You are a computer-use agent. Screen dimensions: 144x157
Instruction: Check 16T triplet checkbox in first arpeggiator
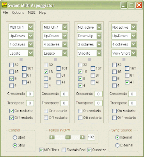point(24,68)
